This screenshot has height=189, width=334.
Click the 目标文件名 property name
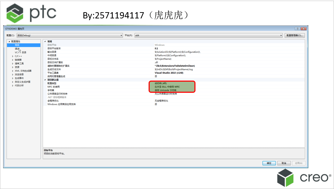[53, 59]
